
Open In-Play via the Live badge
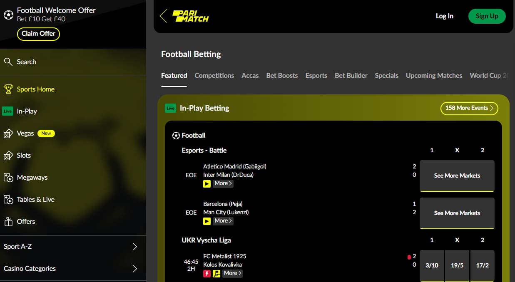click(8, 111)
